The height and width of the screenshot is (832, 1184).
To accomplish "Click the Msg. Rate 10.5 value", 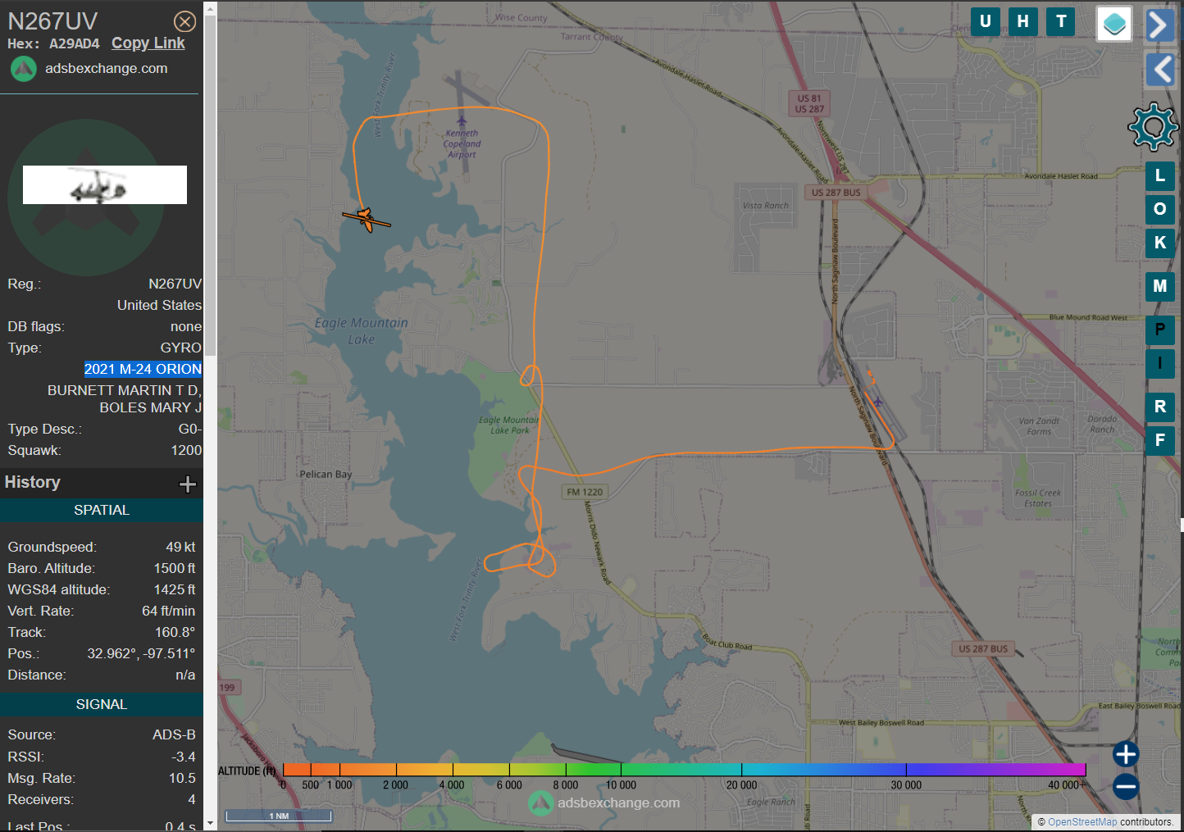I will [x=182, y=779].
